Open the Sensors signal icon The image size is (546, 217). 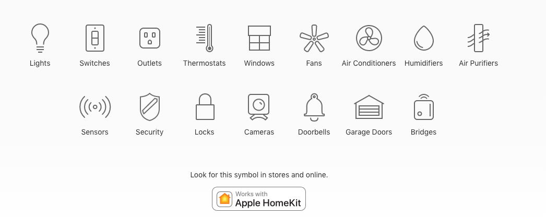pyautogui.click(x=94, y=107)
